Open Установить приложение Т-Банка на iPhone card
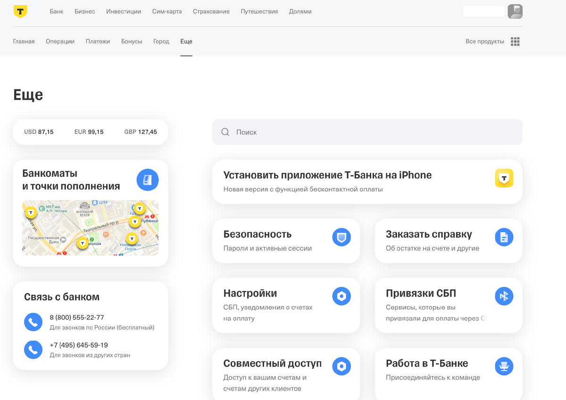The image size is (566, 400). pos(367,181)
